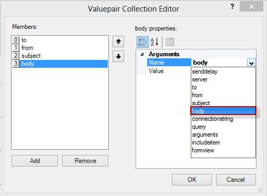Image resolution: width=267 pixels, height=196 pixels.
Task: Click the Value property row
Action: coord(196,71)
